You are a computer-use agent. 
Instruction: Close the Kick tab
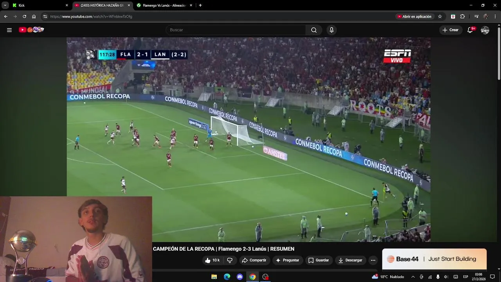click(67, 5)
